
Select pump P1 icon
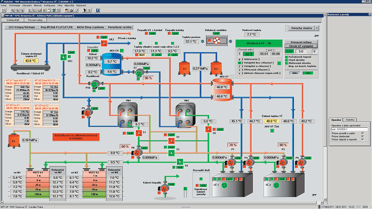click(230, 163)
